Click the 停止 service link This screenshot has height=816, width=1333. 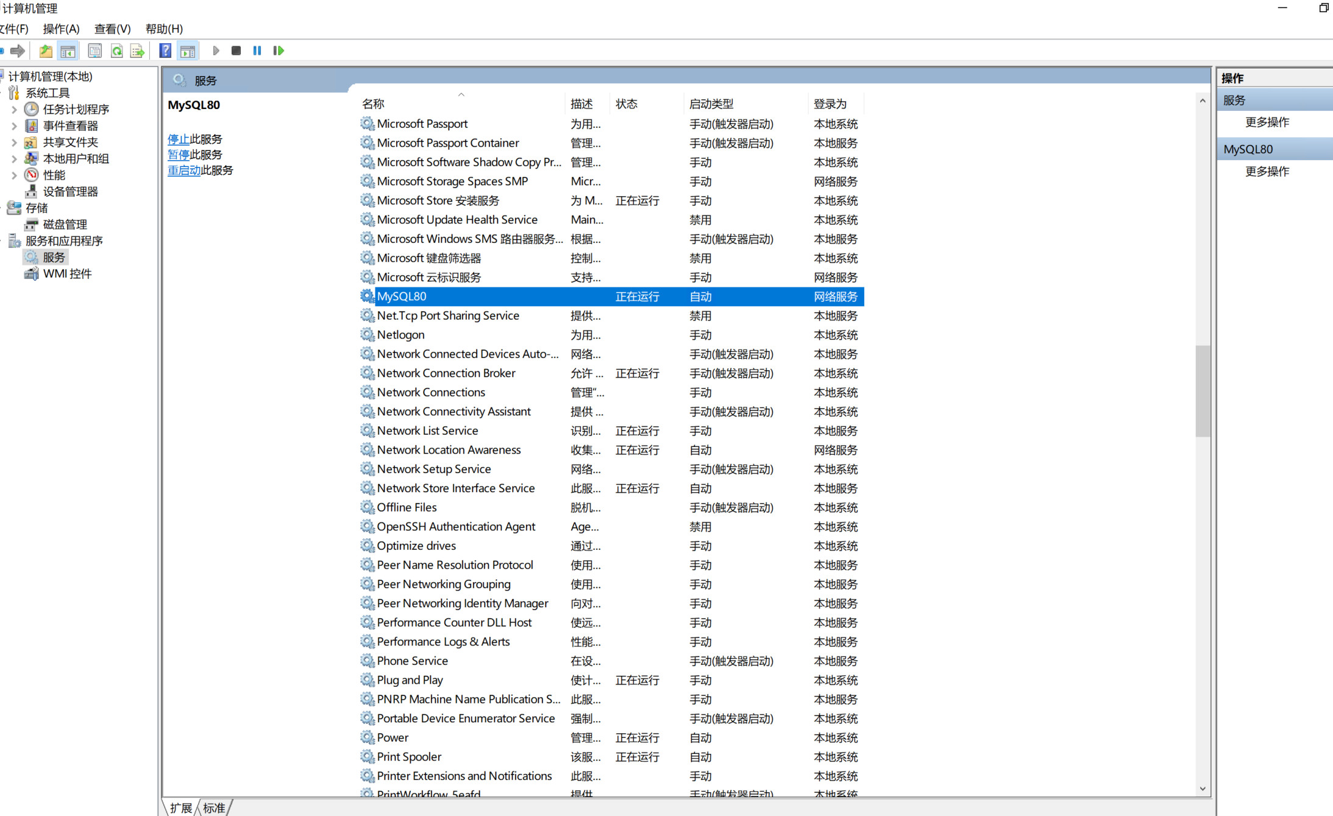click(178, 139)
